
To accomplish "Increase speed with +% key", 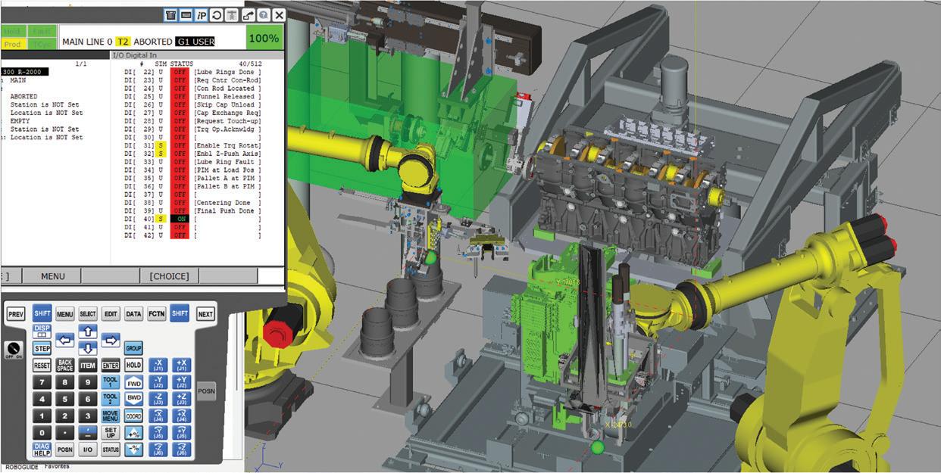I will click(133, 434).
